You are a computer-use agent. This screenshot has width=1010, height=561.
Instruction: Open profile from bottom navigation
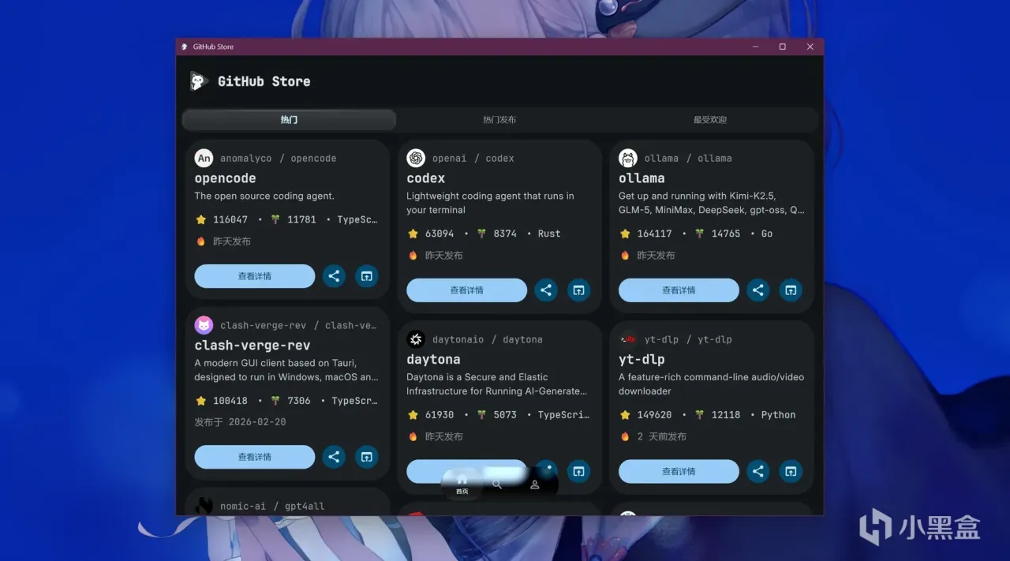coord(535,484)
